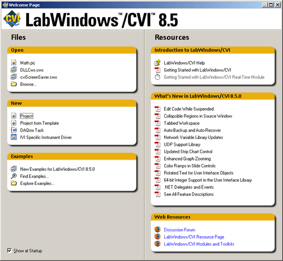The height and width of the screenshot is (261, 283).
Task: Click the Math.prj project file icon
Action: (14, 62)
